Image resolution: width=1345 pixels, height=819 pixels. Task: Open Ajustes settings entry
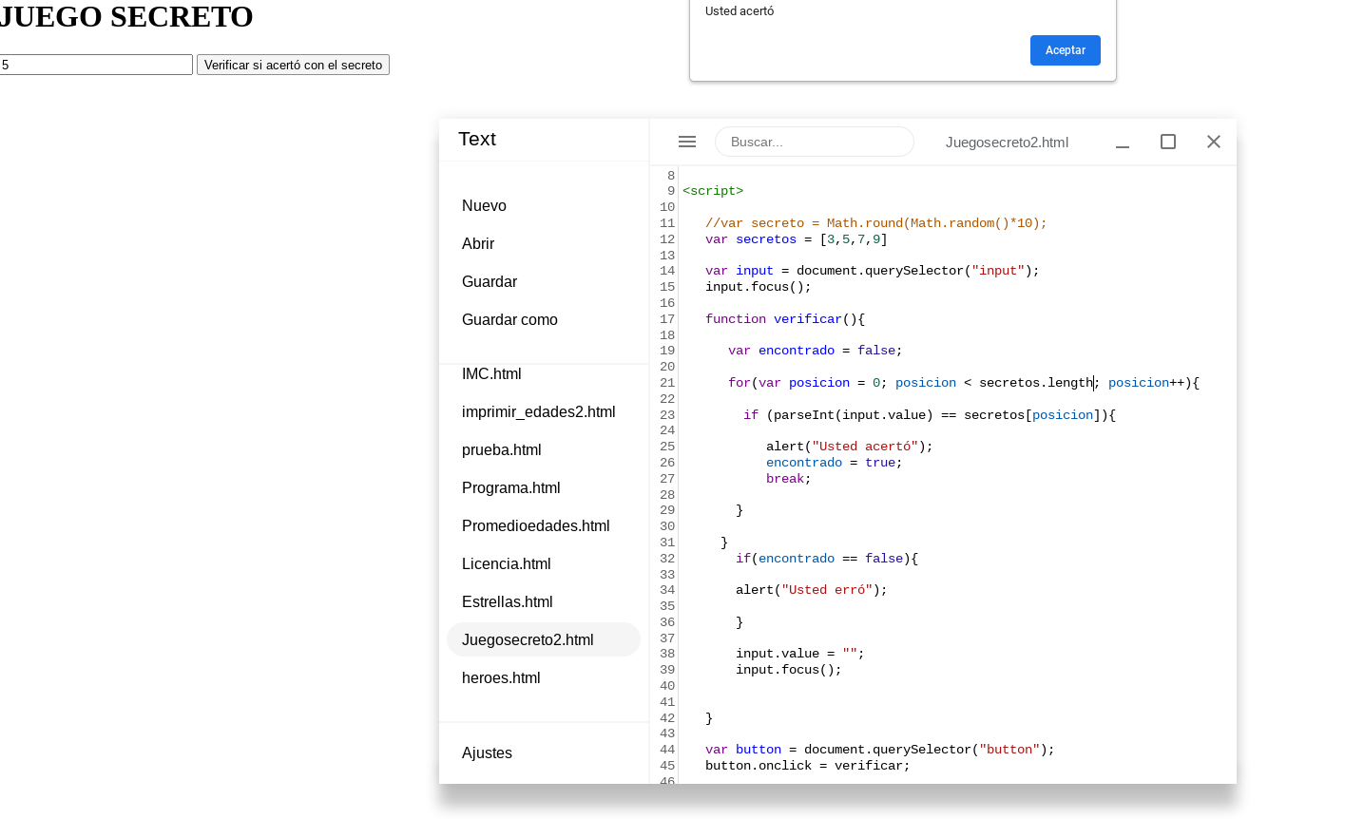click(x=487, y=752)
